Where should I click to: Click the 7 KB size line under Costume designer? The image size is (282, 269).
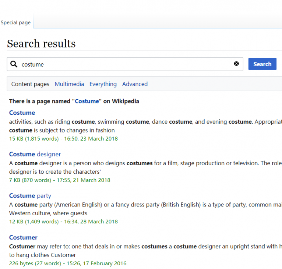click(60, 180)
